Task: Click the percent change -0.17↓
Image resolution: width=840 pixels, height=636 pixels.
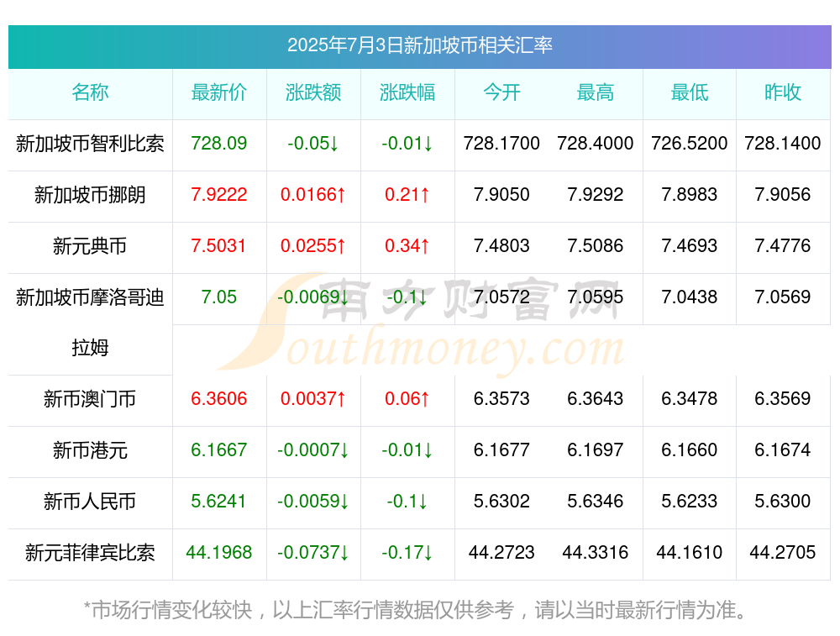Action: pos(407,553)
